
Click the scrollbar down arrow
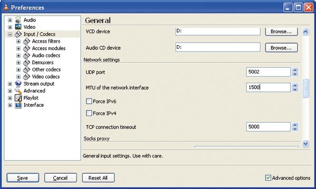(305, 143)
